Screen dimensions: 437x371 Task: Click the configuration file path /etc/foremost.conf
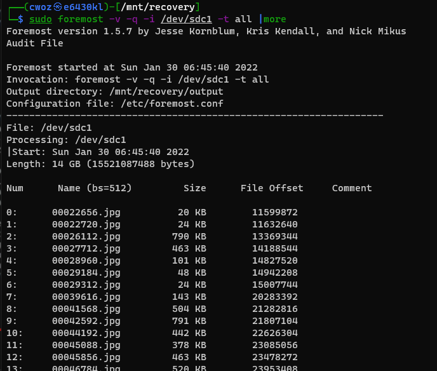tap(172, 104)
